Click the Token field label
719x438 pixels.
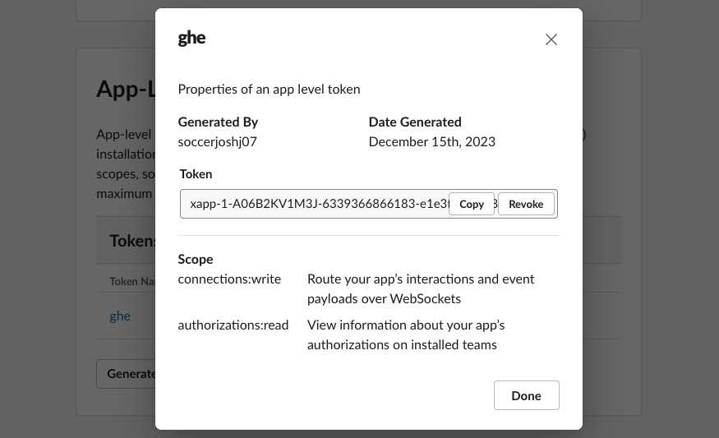tap(196, 174)
